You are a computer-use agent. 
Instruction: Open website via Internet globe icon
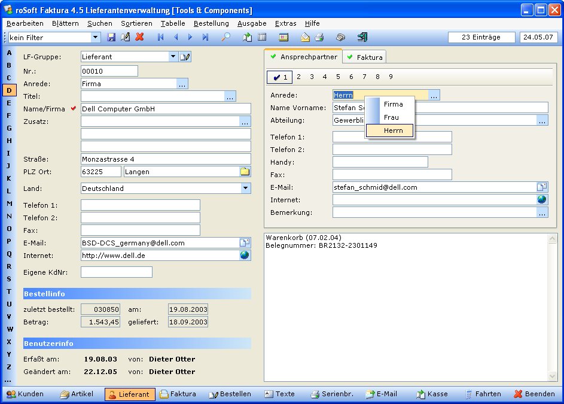pos(245,256)
